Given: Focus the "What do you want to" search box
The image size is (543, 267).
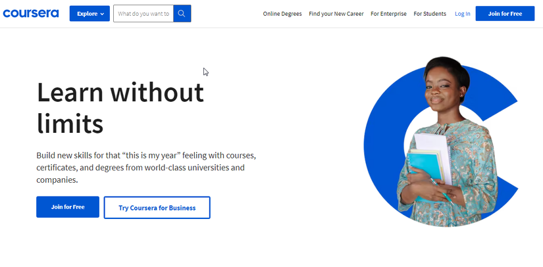Looking at the screenshot, I should point(143,13).
